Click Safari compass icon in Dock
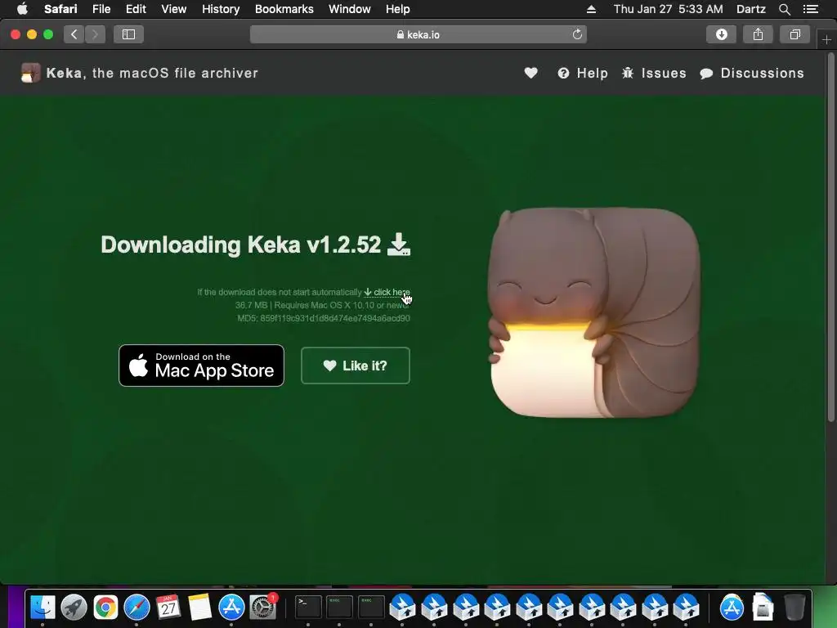Viewport: 837px width, 628px height. click(137, 608)
